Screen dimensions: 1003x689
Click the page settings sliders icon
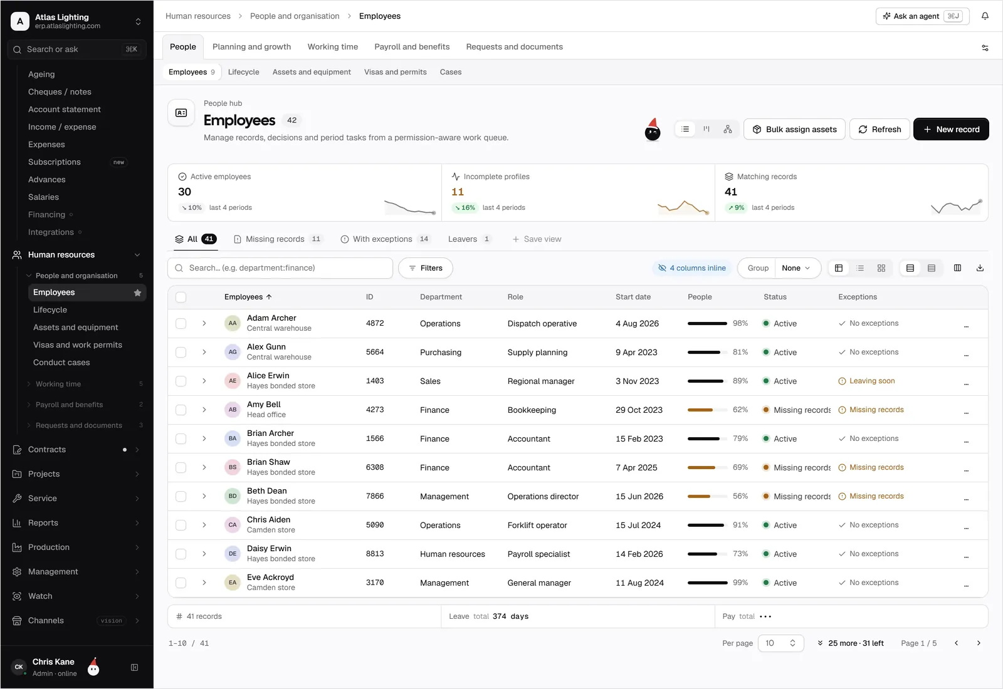coord(985,48)
